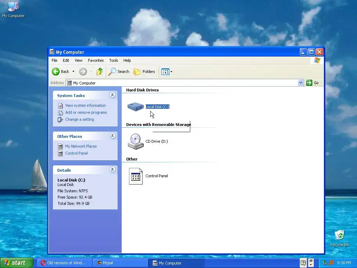Select the CD Drive (D:) icon
357x268 pixels.
(x=136, y=142)
